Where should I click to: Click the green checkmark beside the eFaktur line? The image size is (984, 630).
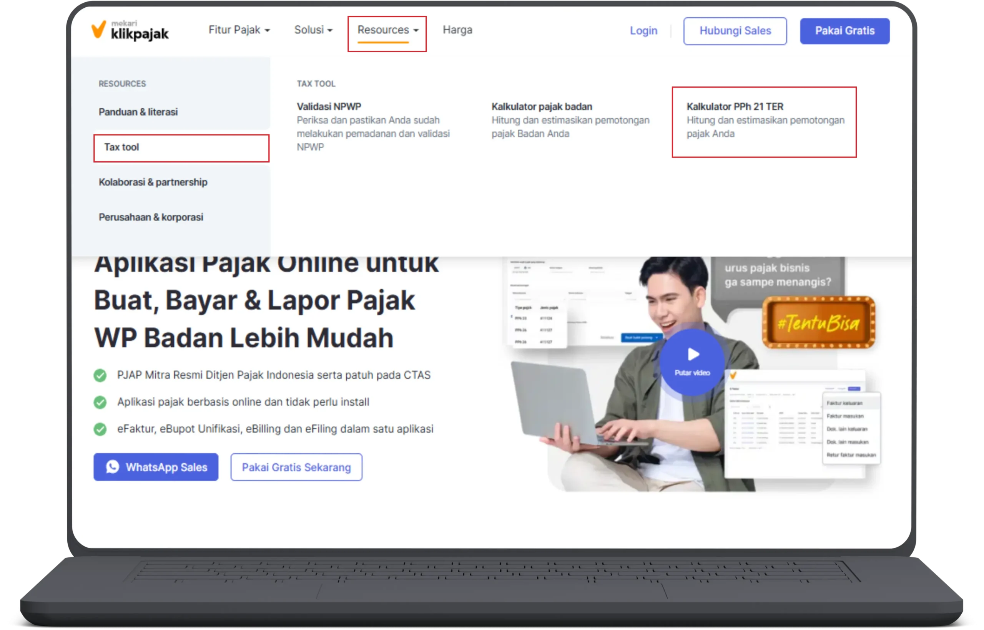coord(100,429)
